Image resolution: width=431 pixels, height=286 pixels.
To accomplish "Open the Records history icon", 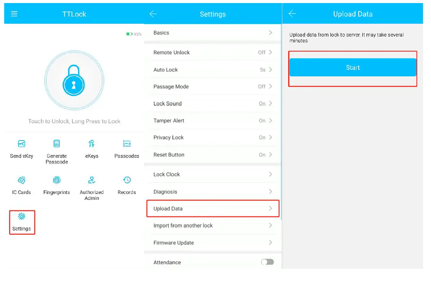I will point(127,180).
